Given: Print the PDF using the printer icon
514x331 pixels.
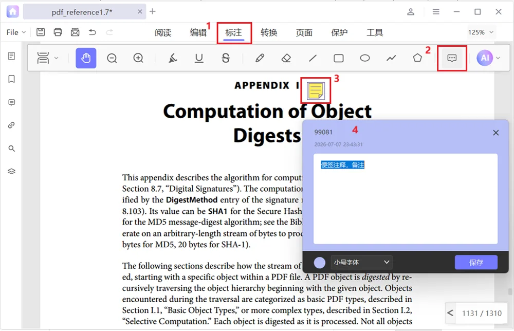Looking at the screenshot, I should click(x=58, y=32).
